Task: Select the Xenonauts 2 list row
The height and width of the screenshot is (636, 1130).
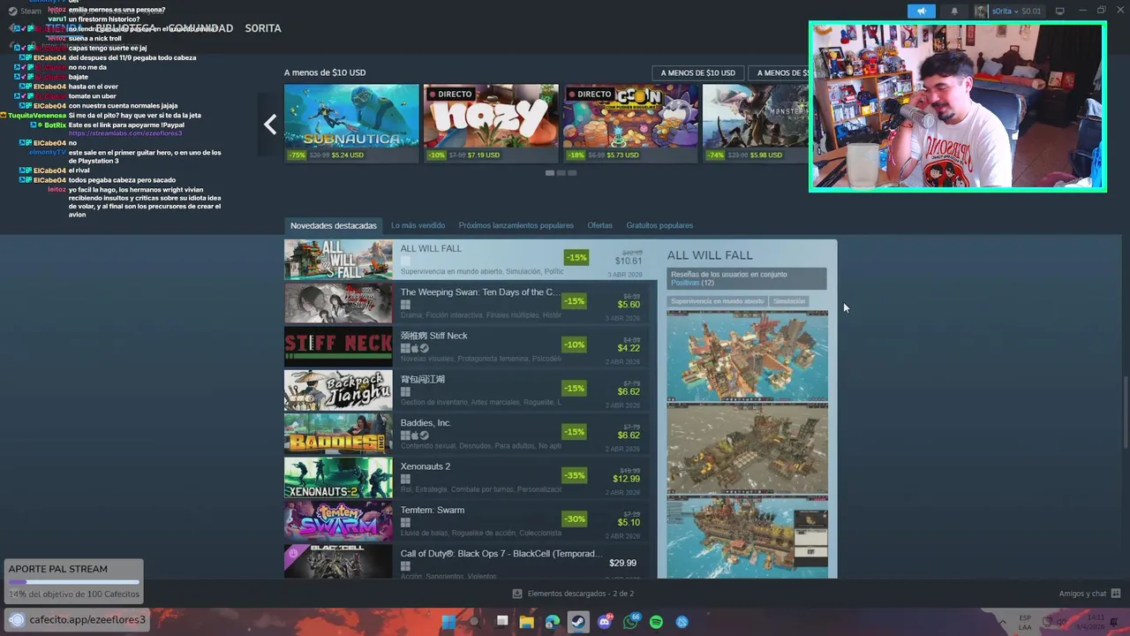Action: click(x=466, y=477)
